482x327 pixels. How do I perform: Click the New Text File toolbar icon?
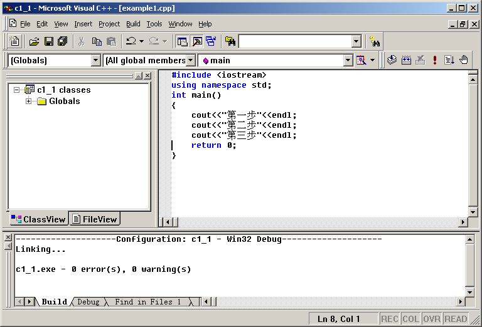point(15,41)
